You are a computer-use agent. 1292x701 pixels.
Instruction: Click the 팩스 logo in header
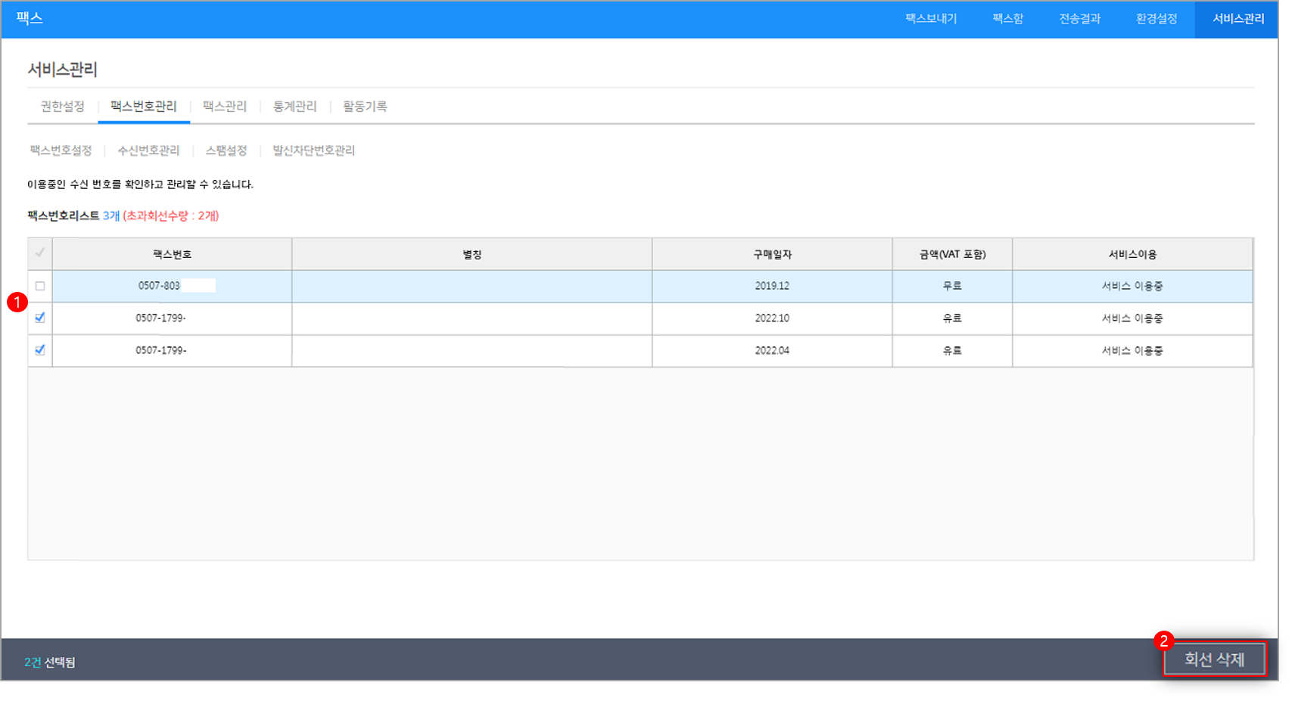pyautogui.click(x=30, y=19)
